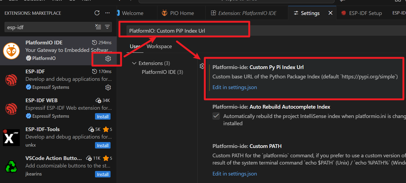The image size is (406, 183).
Task: Close the Settings tab
Action: click(x=331, y=13)
